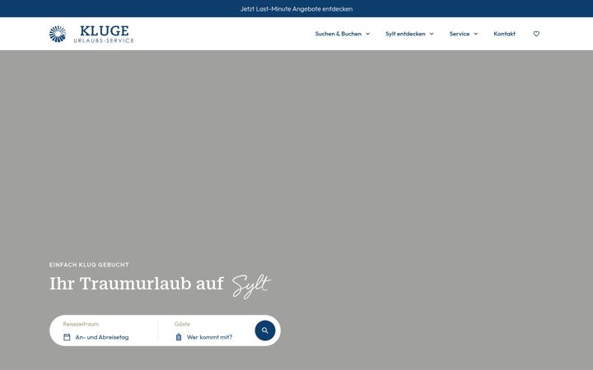Open the Service menu

[460, 34]
